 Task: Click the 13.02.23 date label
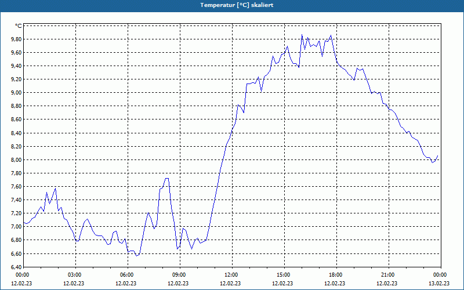click(439, 283)
